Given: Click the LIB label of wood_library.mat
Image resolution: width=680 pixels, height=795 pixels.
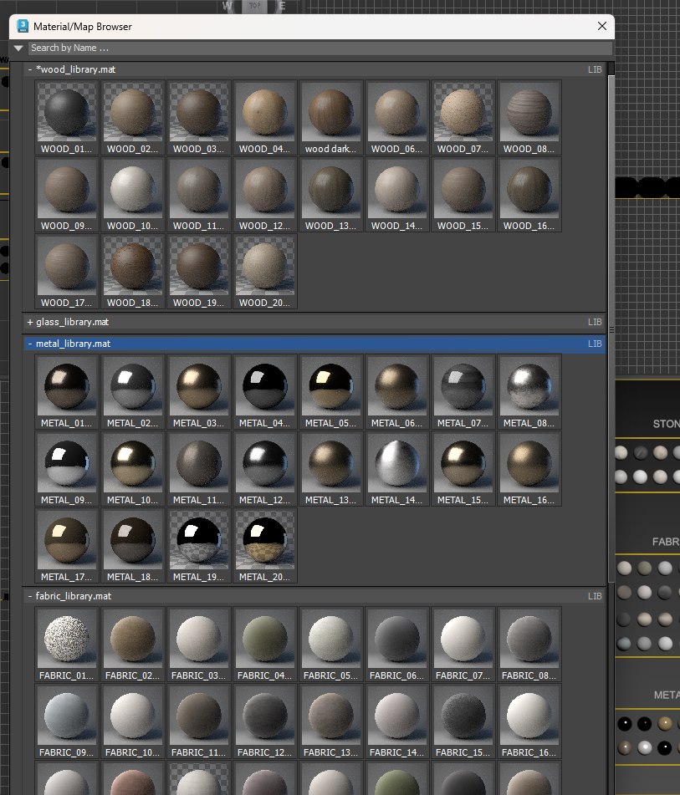Looking at the screenshot, I should click(595, 69).
